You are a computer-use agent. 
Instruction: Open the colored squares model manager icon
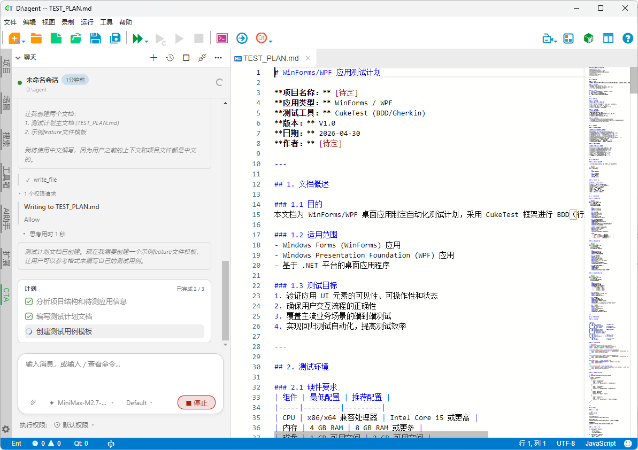[568, 38]
